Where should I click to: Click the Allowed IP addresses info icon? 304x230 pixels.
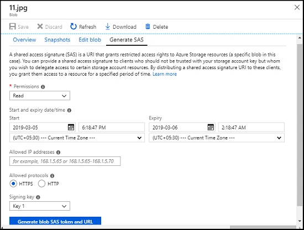coord(58,152)
